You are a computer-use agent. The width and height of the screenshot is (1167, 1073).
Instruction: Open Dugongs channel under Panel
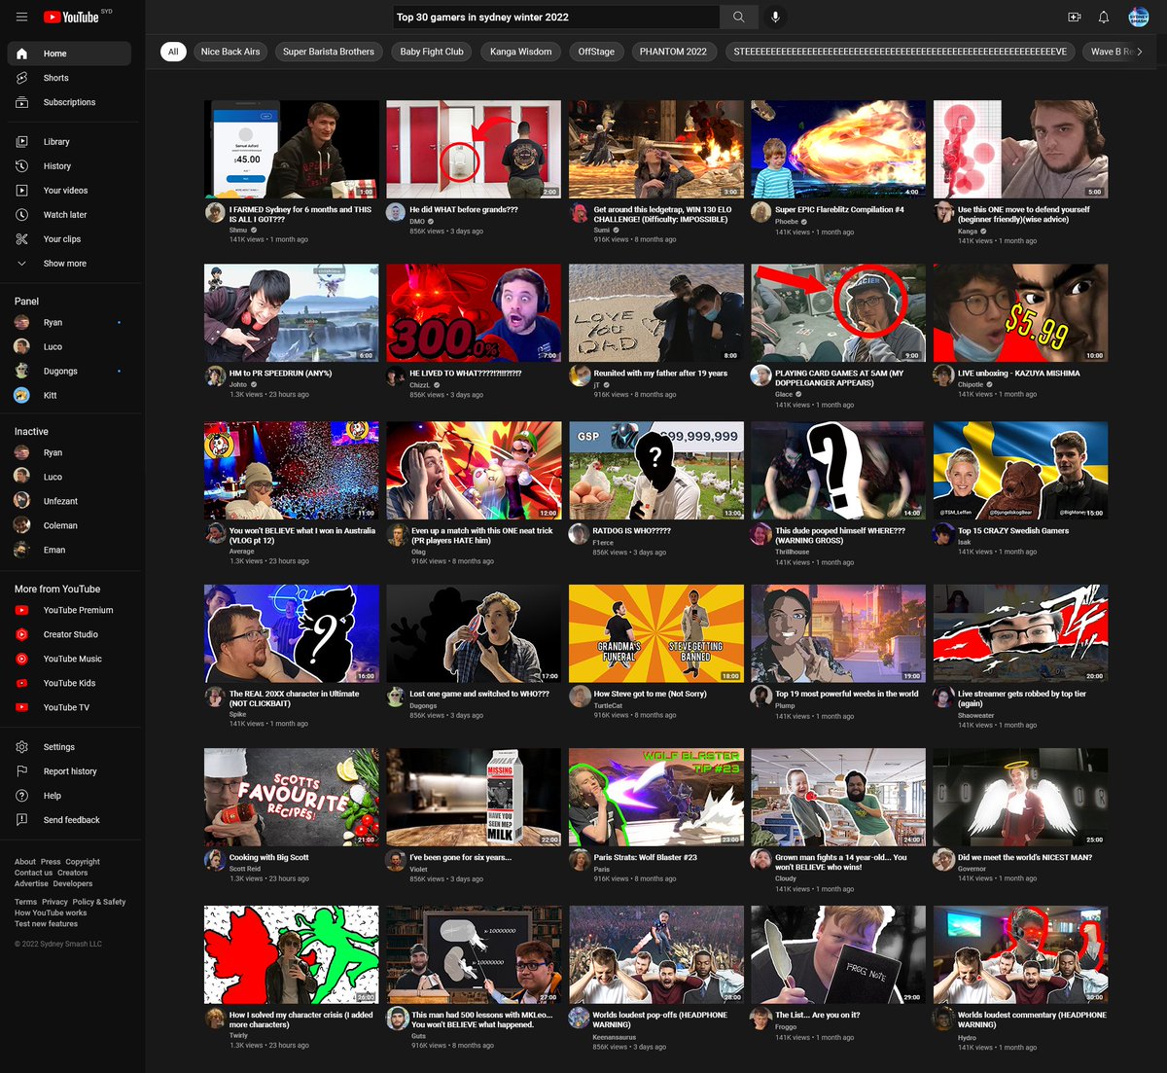pyautogui.click(x=69, y=371)
